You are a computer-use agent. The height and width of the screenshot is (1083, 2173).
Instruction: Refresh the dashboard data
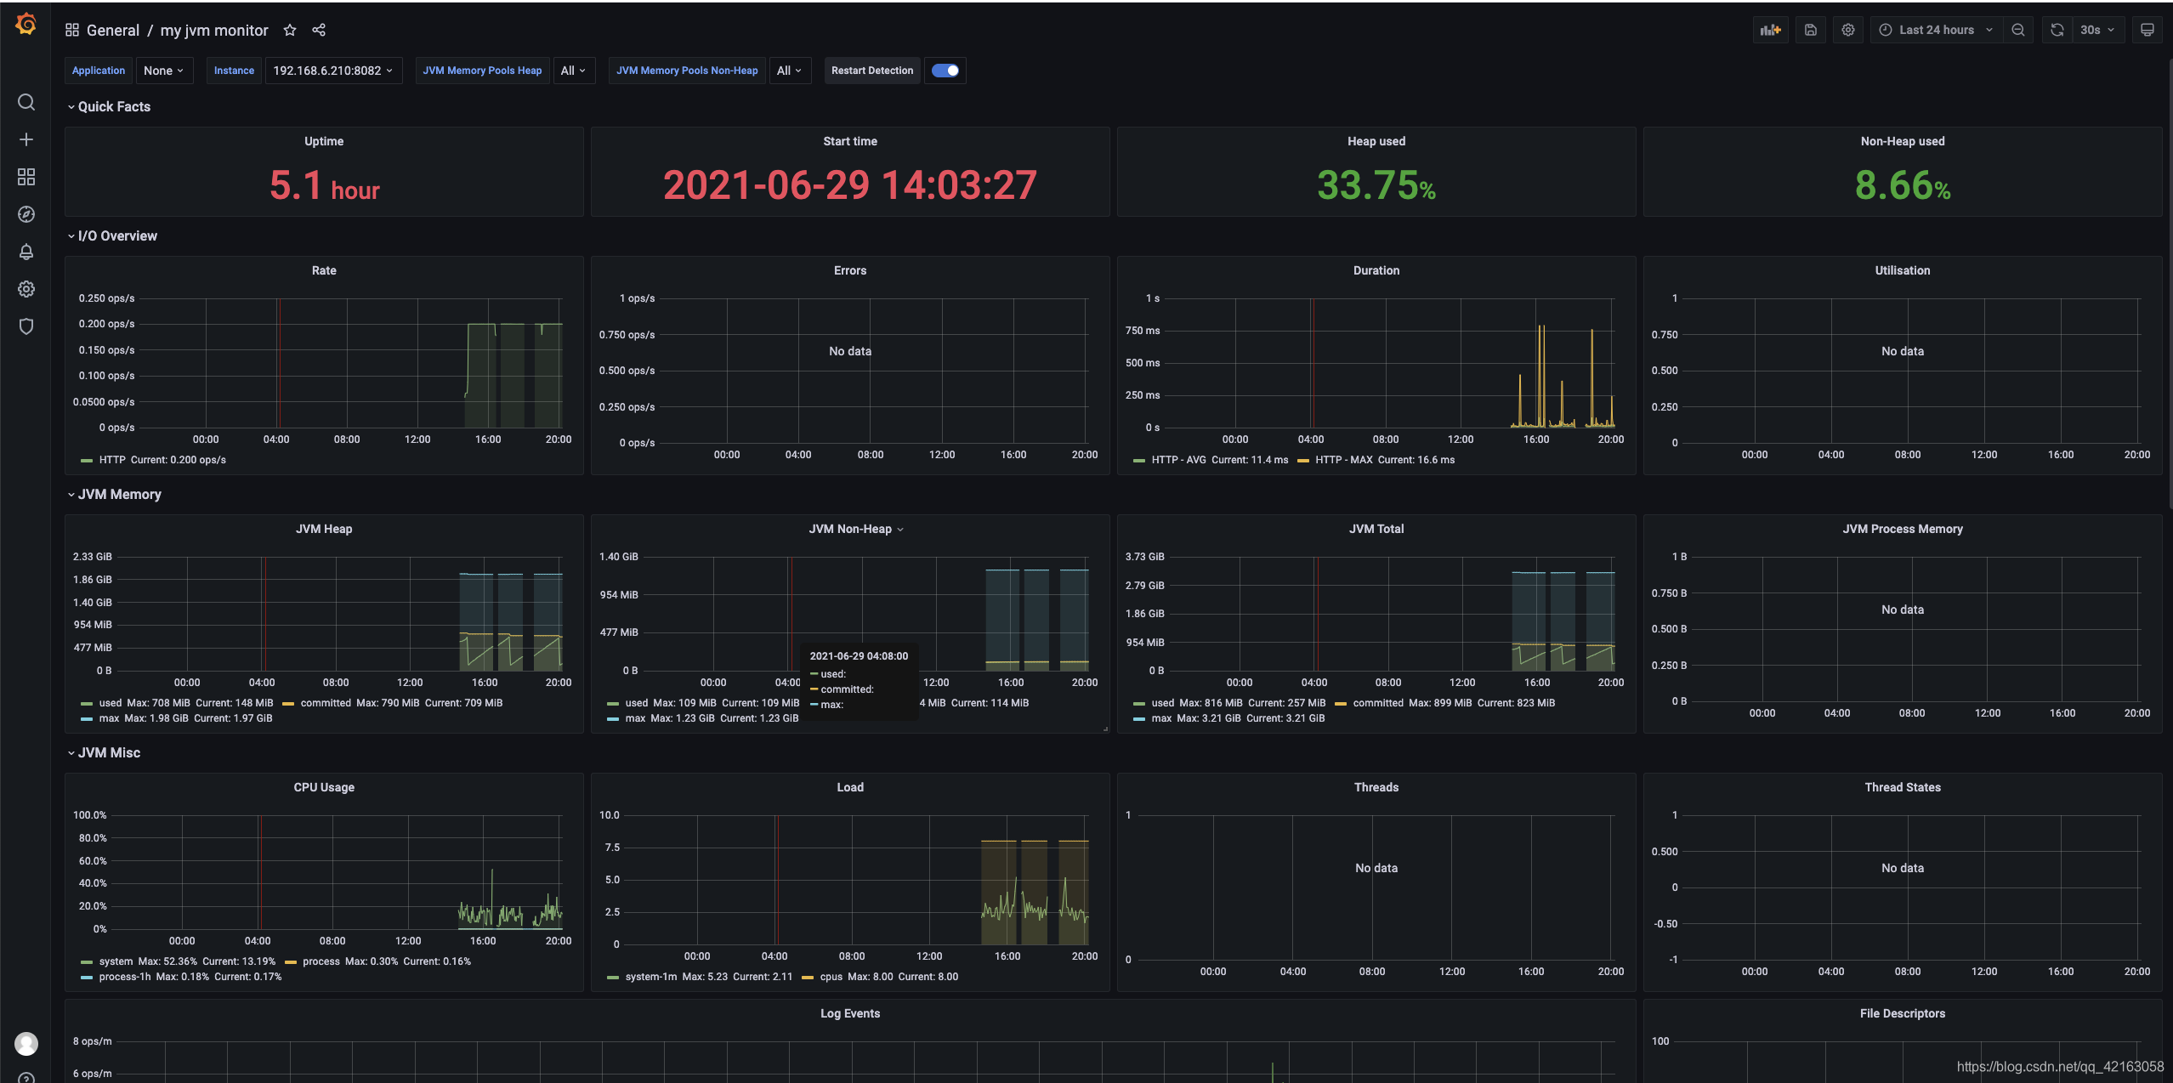click(x=2056, y=30)
